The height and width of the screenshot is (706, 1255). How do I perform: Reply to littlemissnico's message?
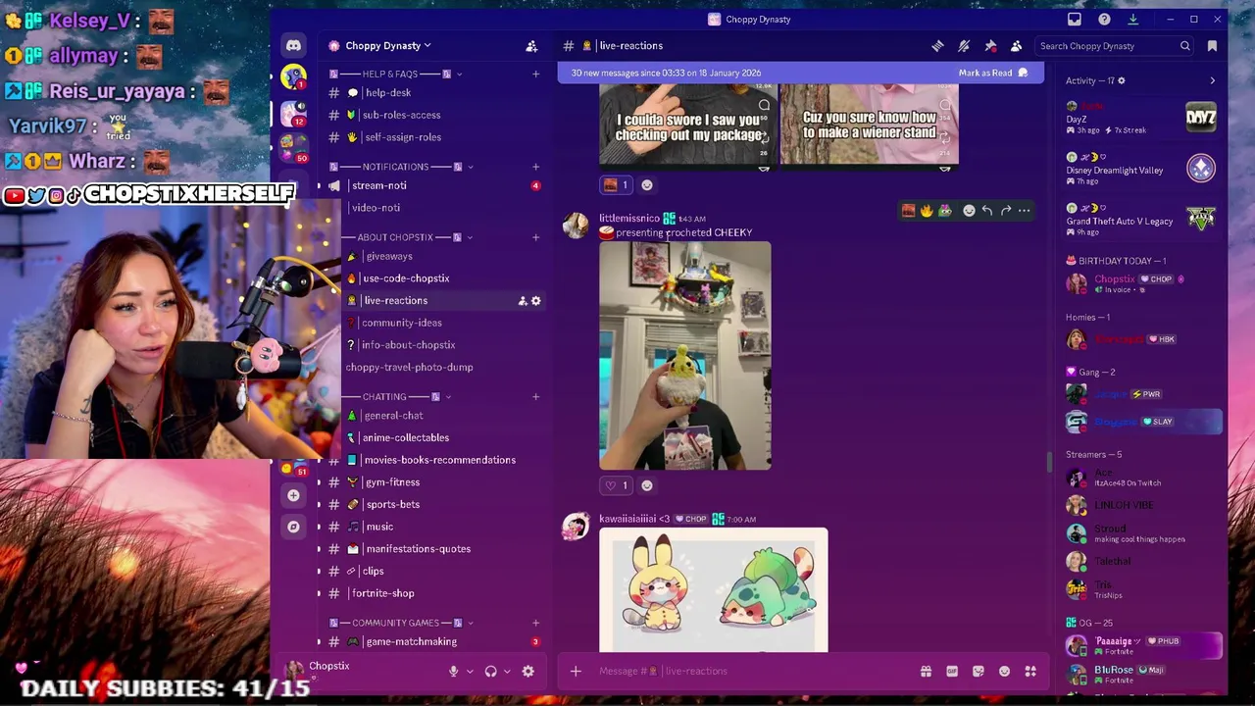pyautogui.click(x=987, y=210)
